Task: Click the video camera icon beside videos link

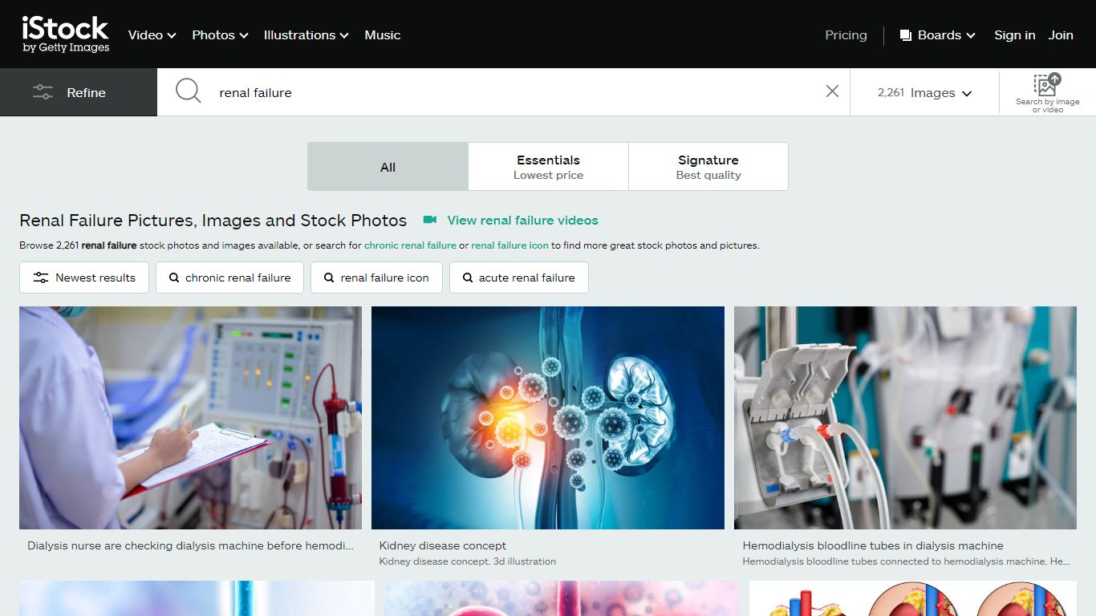Action: click(430, 220)
